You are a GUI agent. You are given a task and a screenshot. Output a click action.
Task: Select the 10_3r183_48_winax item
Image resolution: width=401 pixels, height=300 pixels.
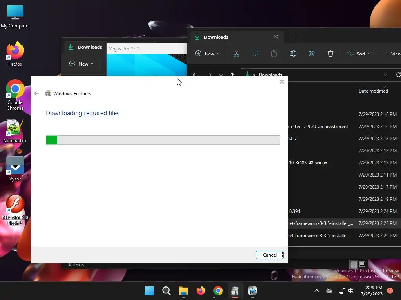pyautogui.click(x=308, y=163)
